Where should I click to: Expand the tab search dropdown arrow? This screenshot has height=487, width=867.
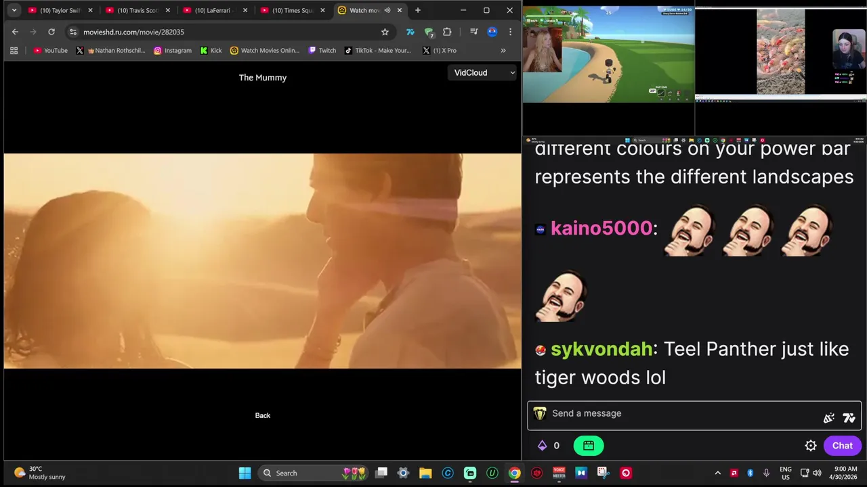[x=14, y=10]
